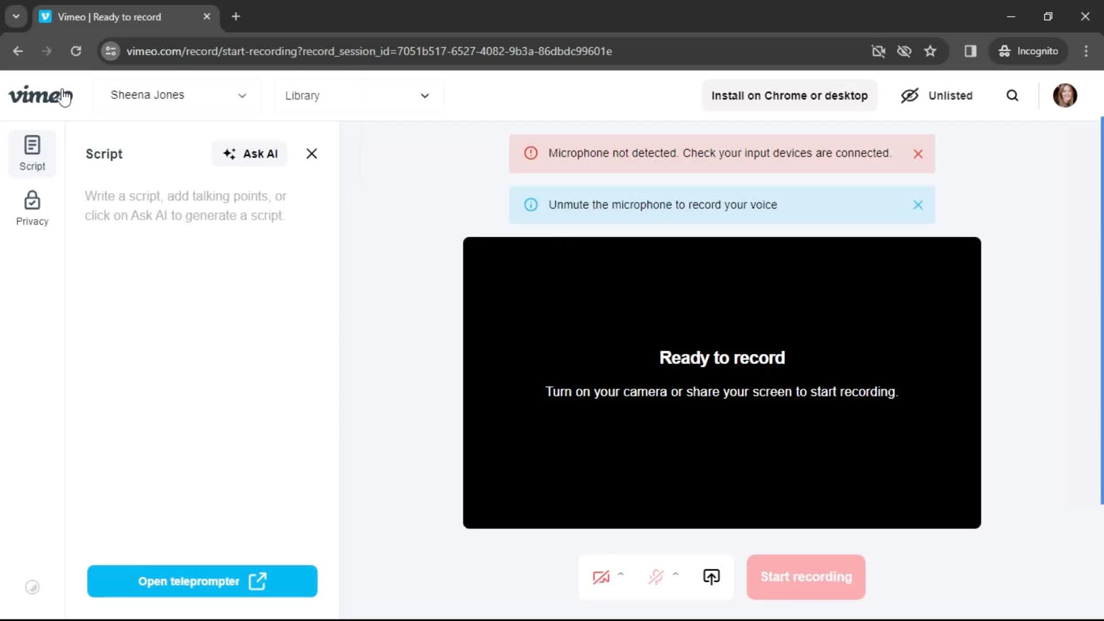Open the search magnifier icon
Image resolution: width=1104 pixels, height=621 pixels.
[1013, 95]
